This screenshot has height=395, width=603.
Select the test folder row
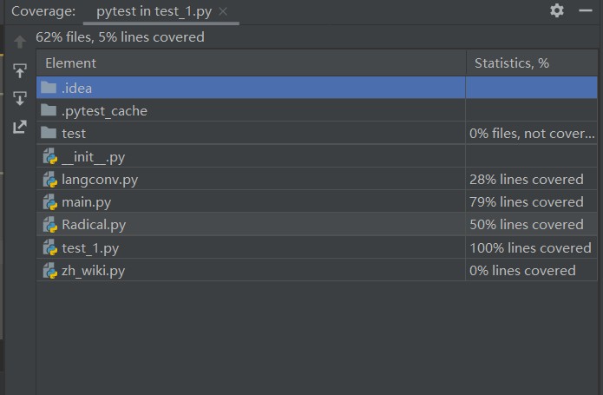(x=317, y=133)
